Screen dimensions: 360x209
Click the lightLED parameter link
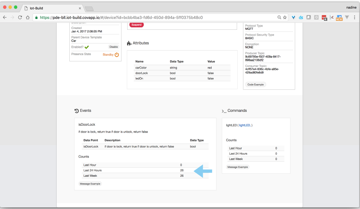pyautogui.click(x=245, y=125)
